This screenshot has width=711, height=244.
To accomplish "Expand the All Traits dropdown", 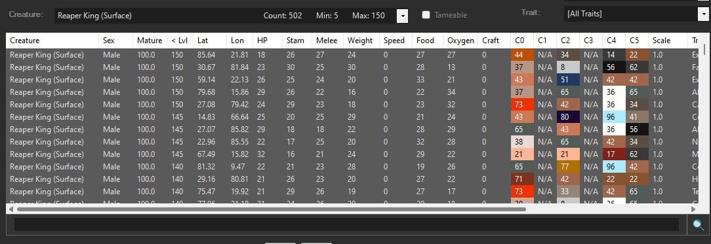I will pyautogui.click(x=703, y=14).
